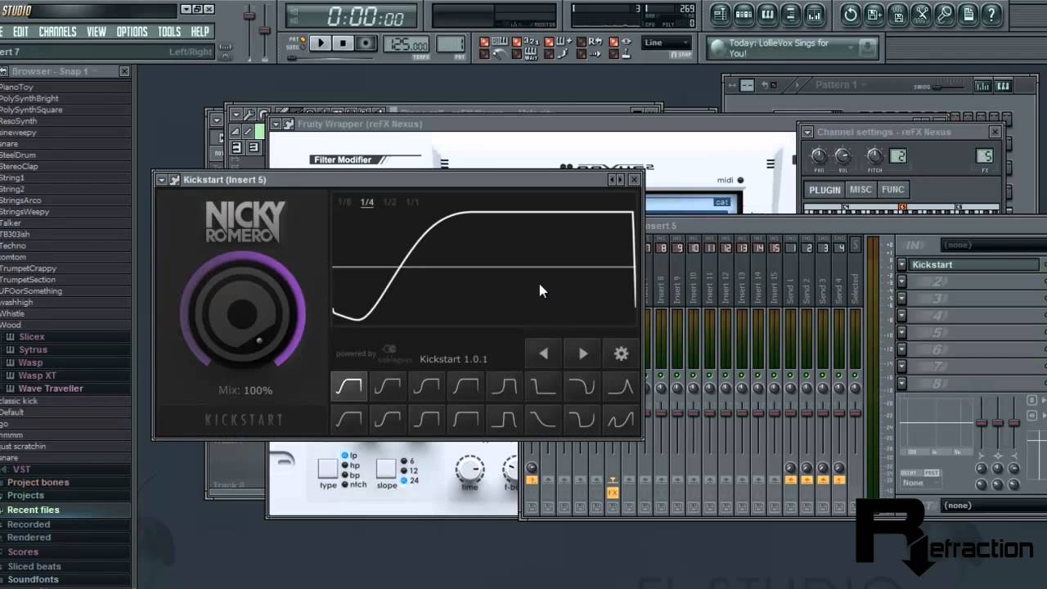Toggle FX enable on Insert 5 mixer track

tap(613, 492)
